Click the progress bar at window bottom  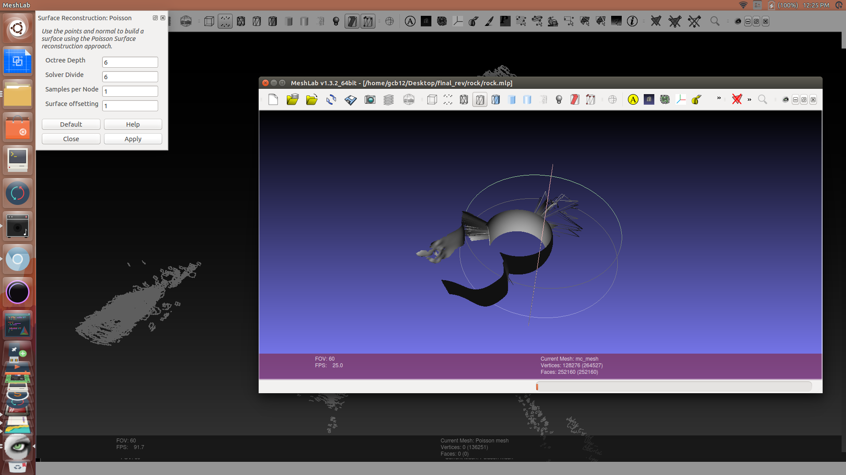point(673,387)
